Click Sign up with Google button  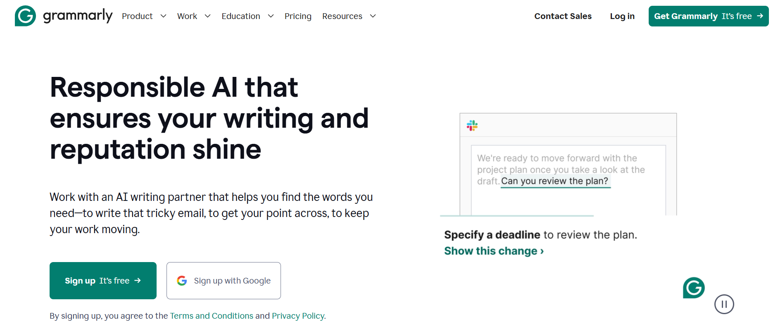pyautogui.click(x=224, y=281)
